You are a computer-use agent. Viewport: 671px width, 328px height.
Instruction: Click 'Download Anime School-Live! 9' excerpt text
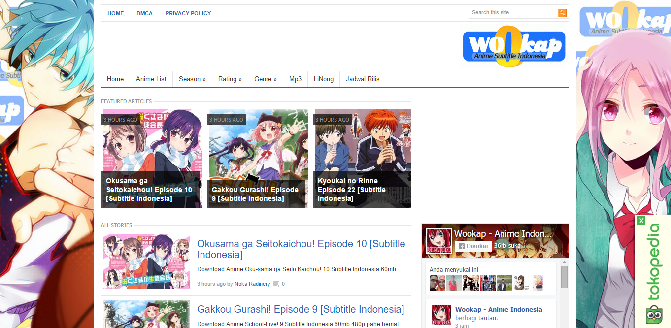301,324
